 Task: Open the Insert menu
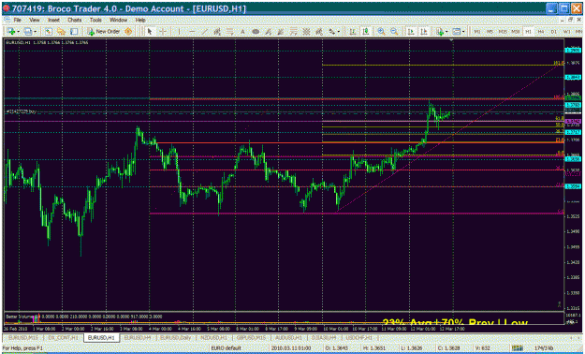point(53,20)
